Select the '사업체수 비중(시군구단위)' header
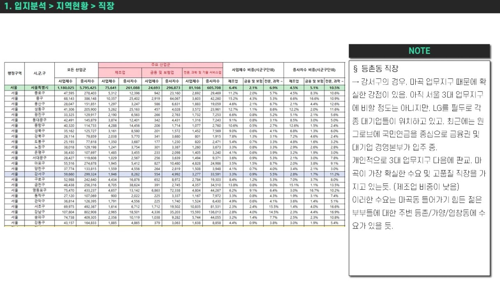 pos(253,70)
